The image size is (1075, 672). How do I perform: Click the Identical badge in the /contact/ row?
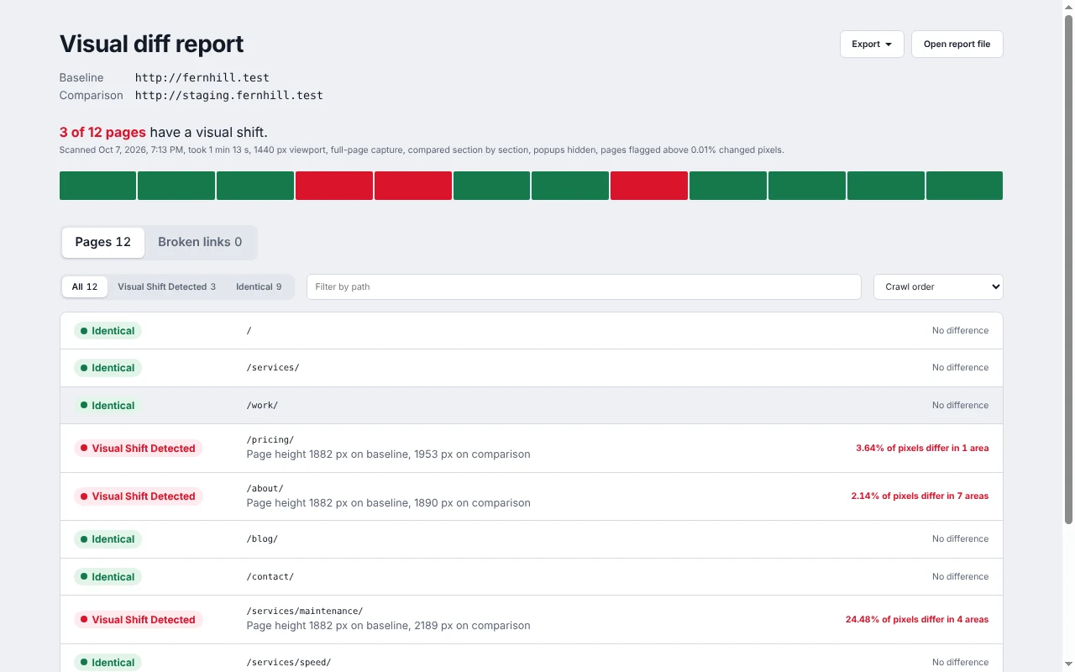pyautogui.click(x=107, y=577)
